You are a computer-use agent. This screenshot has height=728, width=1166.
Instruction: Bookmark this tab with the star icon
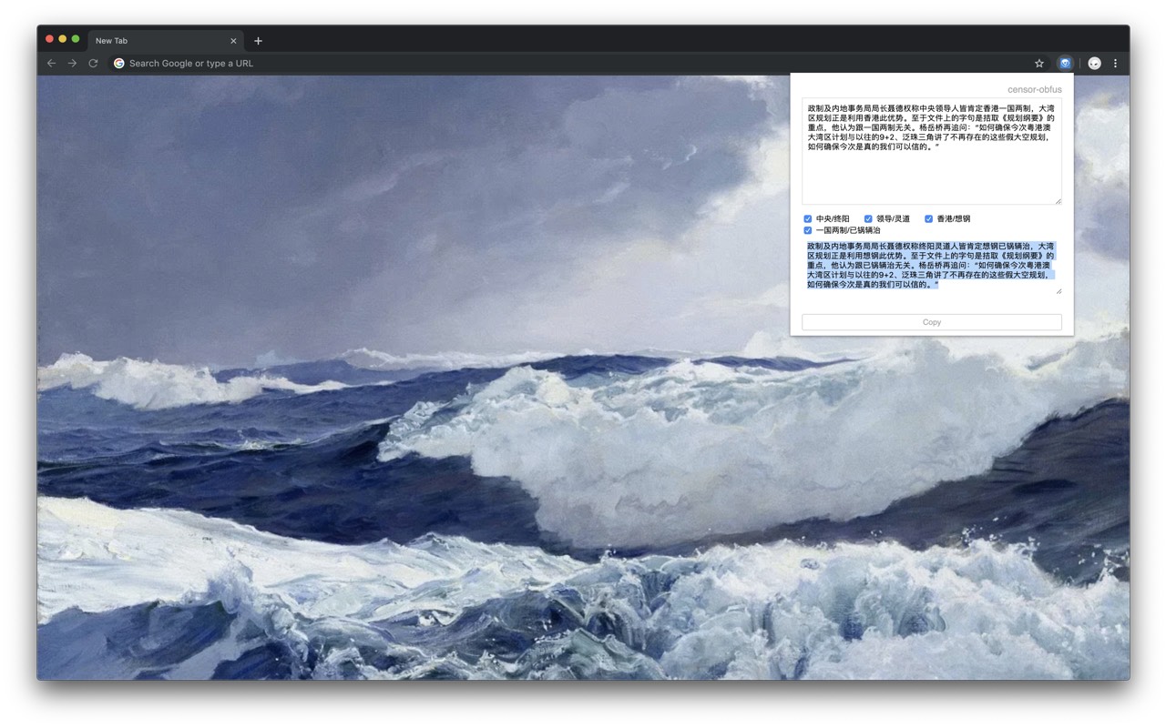point(1039,64)
